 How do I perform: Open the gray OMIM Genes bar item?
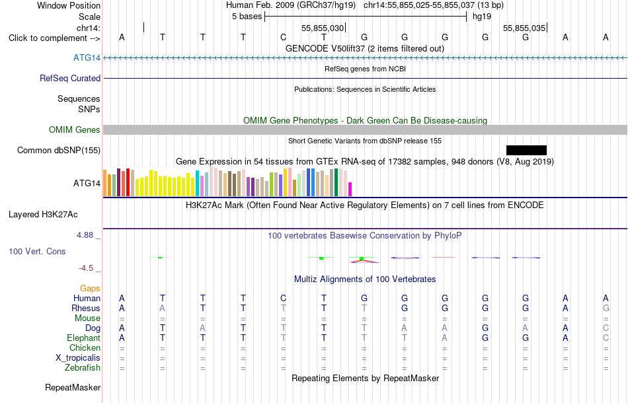[366, 129]
